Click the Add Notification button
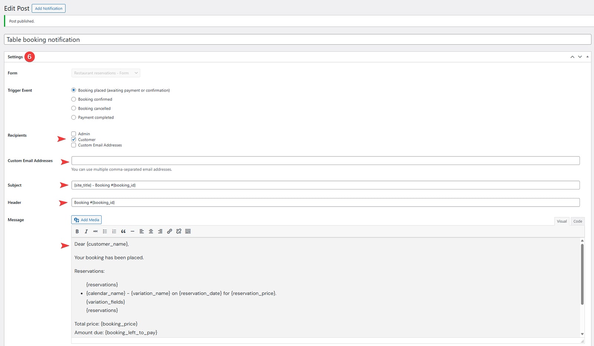Viewport: 594px width, 346px height. tap(49, 8)
